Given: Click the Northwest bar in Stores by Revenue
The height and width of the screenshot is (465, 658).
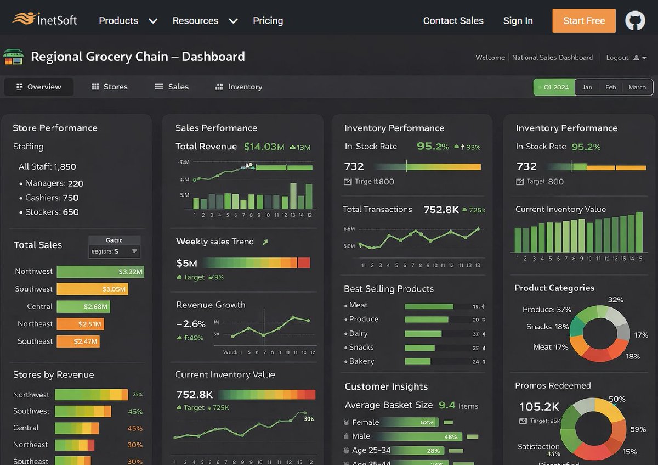Looking at the screenshot, I should tap(92, 395).
